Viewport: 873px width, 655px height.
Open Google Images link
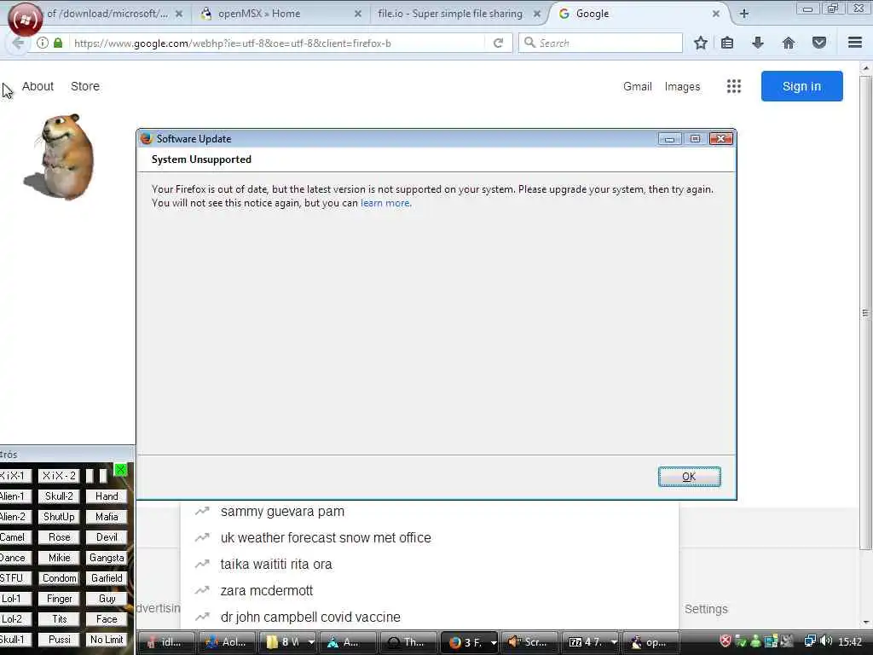tap(682, 86)
